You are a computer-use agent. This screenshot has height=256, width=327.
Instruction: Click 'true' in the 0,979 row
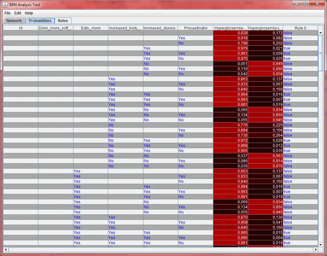[287, 48]
